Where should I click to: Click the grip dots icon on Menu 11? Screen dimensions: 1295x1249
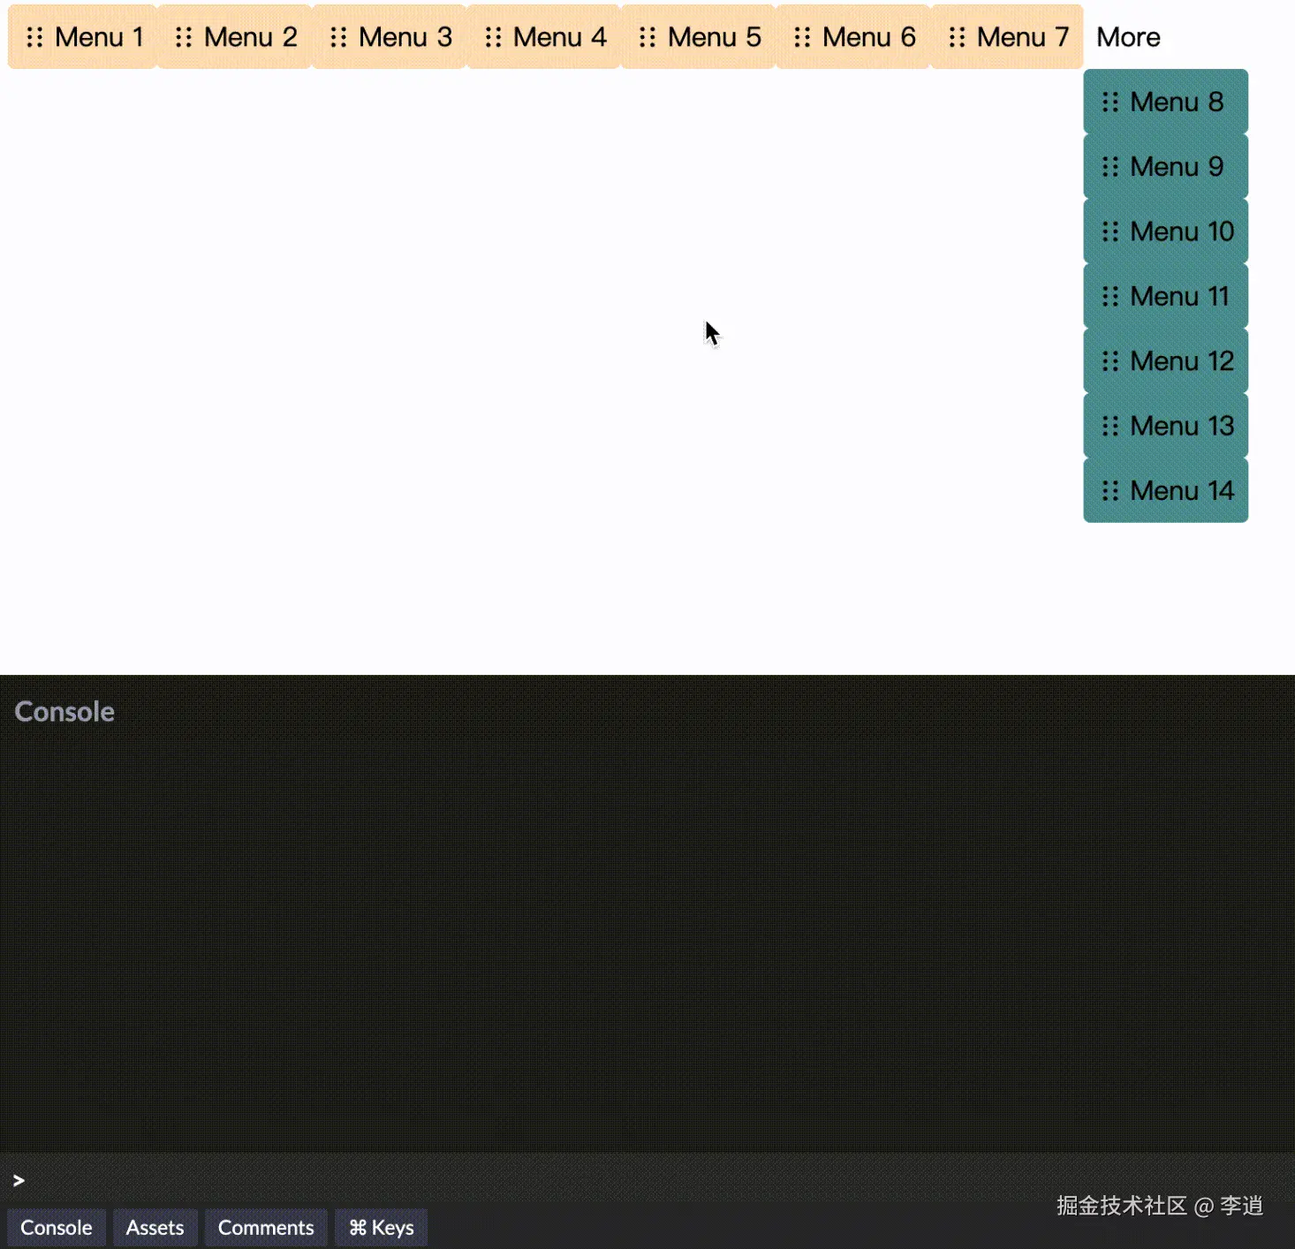[1110, 296]
